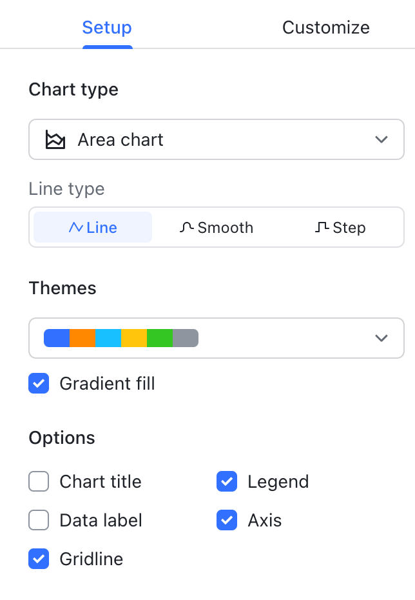Screen dimensions: 415x600
Task: Click the checkmark icon beside Gridline
Action: tap(39, 559)
